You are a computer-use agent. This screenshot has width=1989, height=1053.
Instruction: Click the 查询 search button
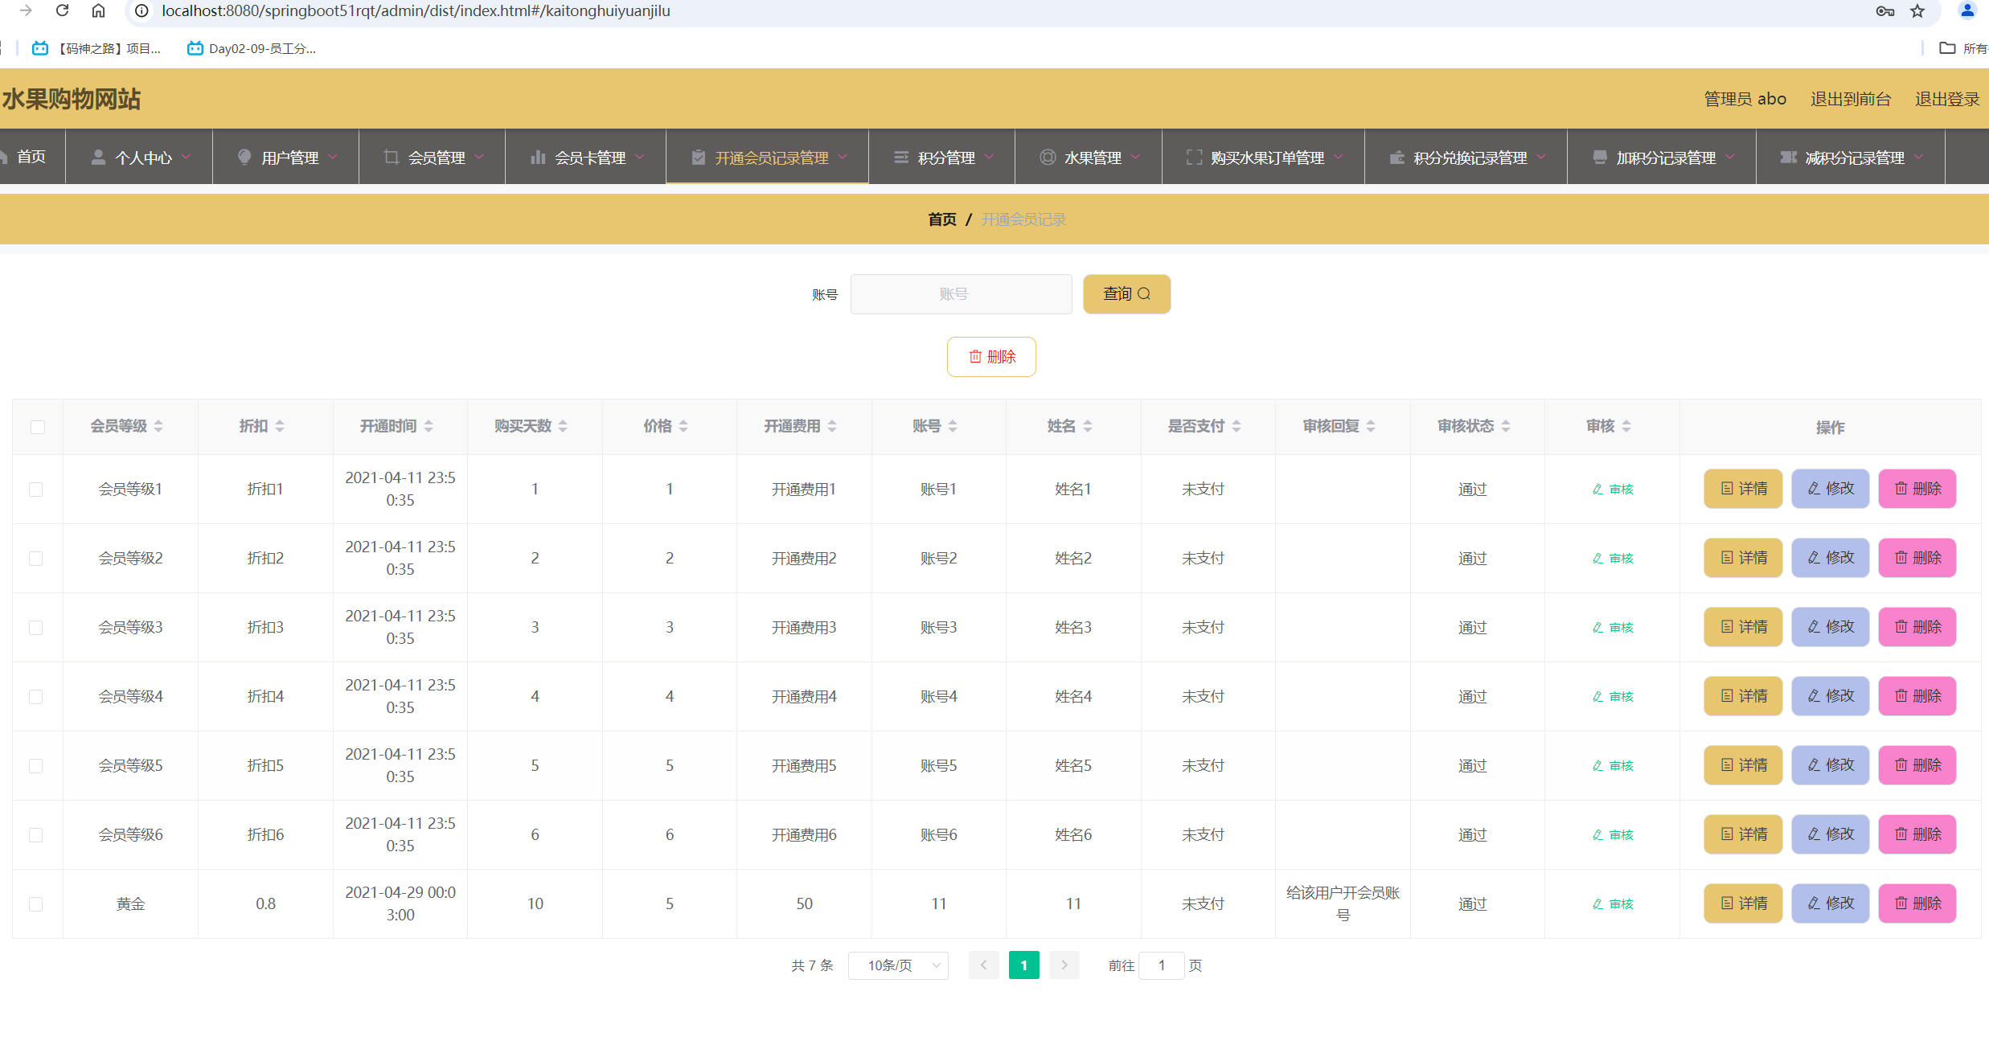1126,294
